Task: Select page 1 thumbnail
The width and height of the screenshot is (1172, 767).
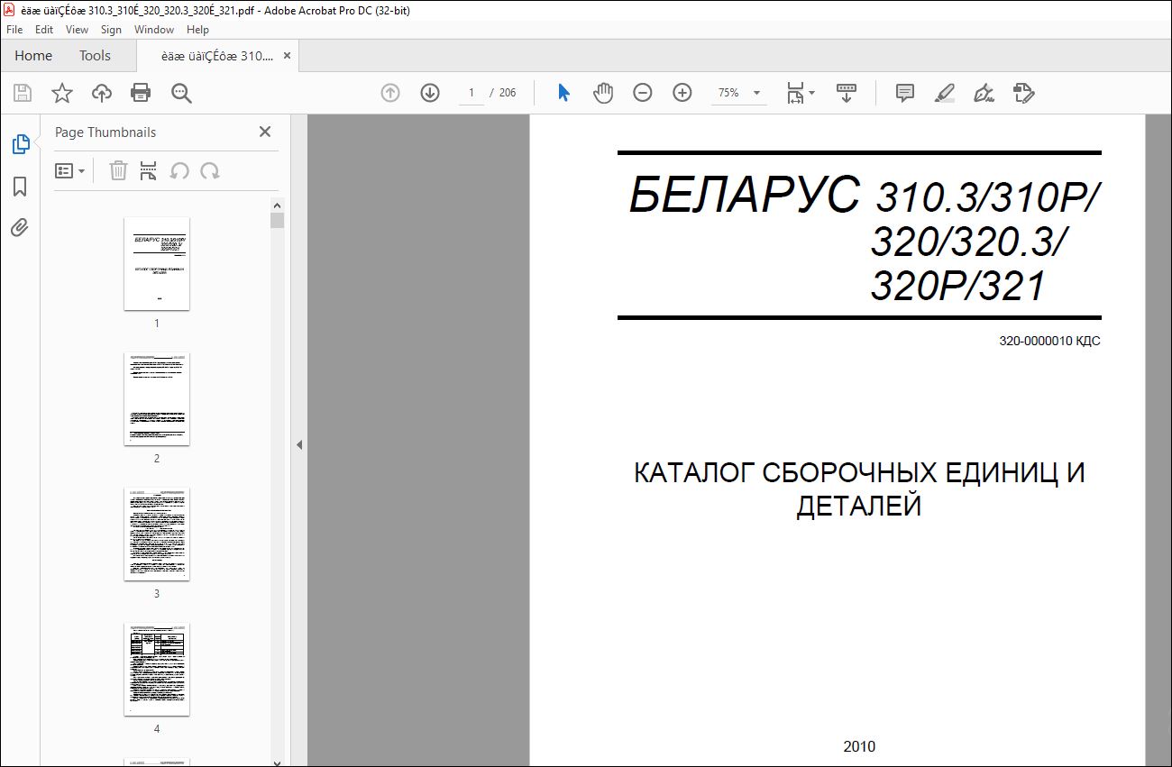Action: click(157, 263)
